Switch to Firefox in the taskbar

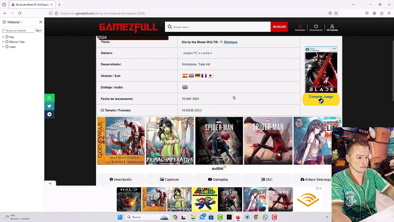238,217
